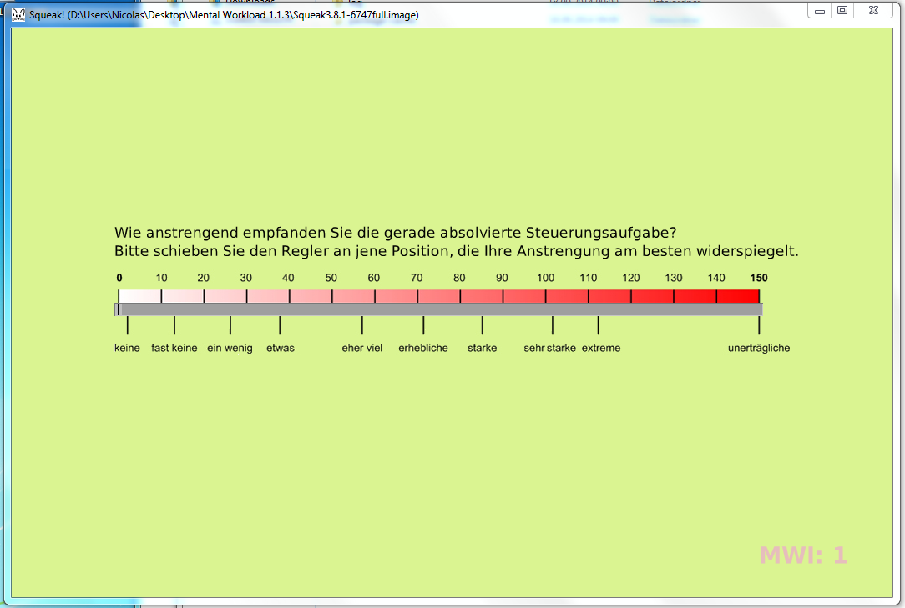This screenshot has width=905, height=608.
Task: Click the 'unerträgliche' effort label
Action: [758, 348]
